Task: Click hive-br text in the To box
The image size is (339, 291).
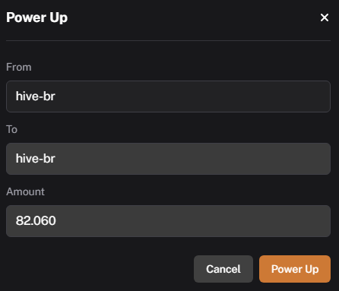Action: [36, 159]
